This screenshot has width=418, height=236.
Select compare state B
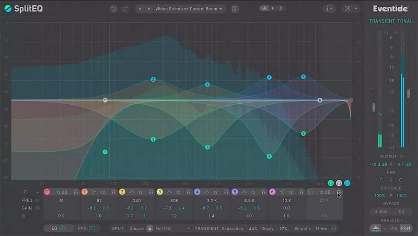tap(281, 8)
